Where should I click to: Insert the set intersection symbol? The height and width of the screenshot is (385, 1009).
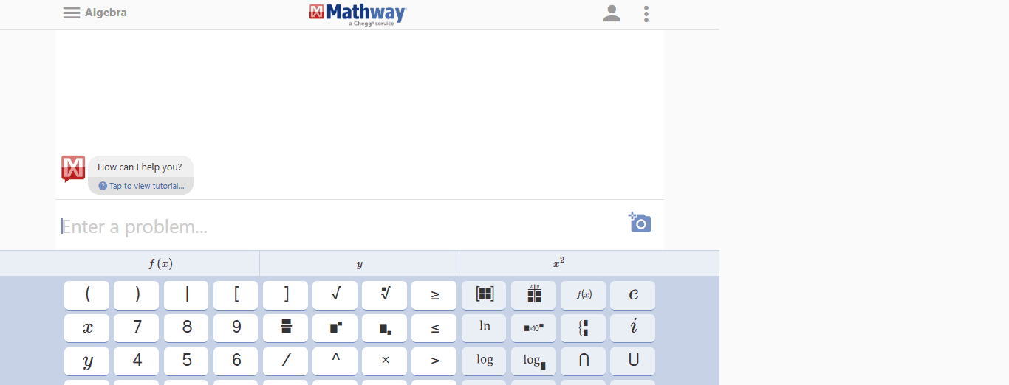583,361
